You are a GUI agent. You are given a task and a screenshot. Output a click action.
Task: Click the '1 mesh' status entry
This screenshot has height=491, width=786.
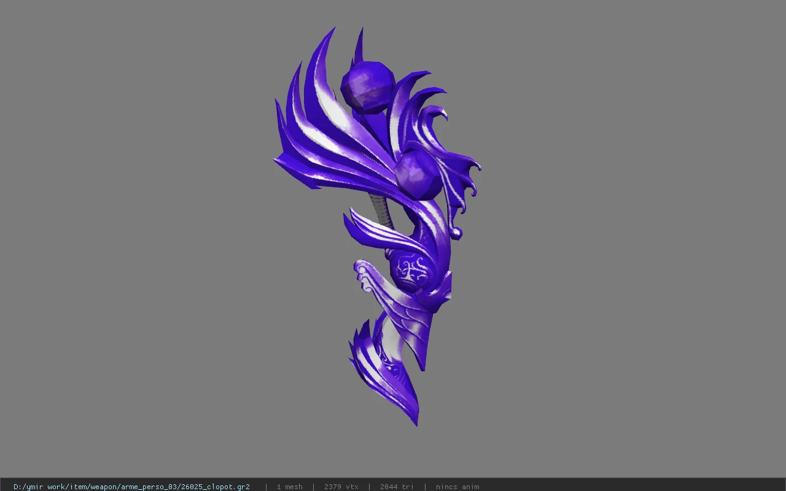point(289,487)
